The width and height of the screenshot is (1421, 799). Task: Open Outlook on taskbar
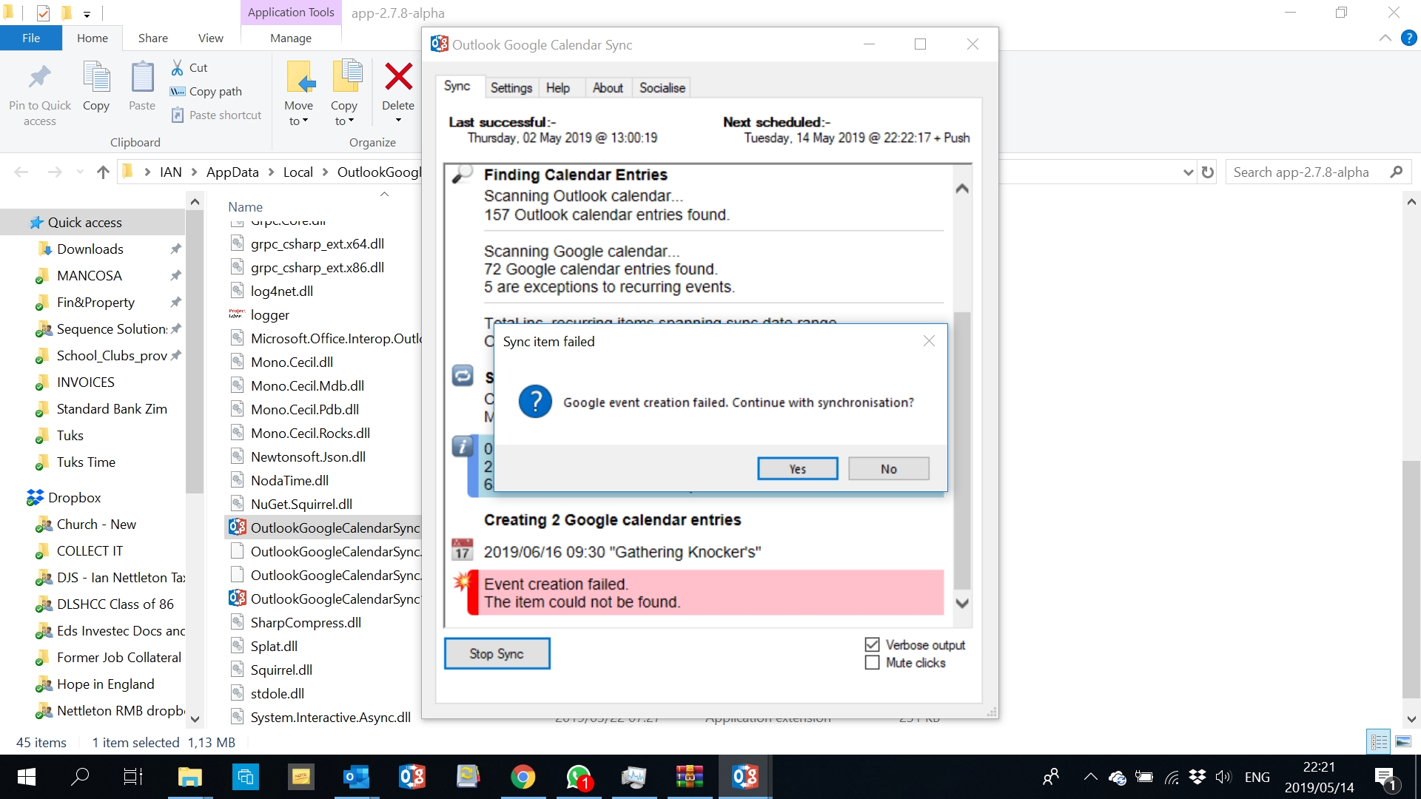click(x=356, y=777)
